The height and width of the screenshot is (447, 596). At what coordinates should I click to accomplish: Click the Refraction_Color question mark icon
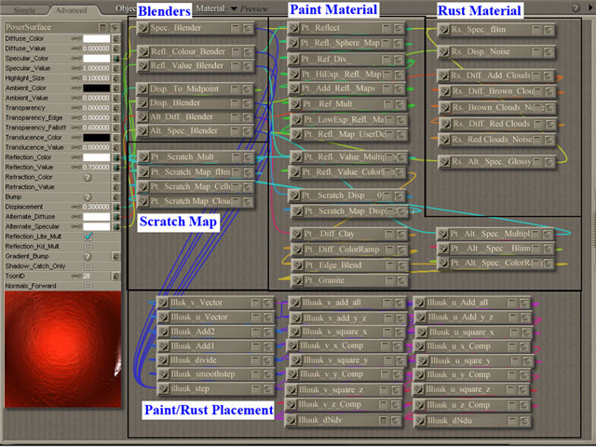[x=87, y=175]
